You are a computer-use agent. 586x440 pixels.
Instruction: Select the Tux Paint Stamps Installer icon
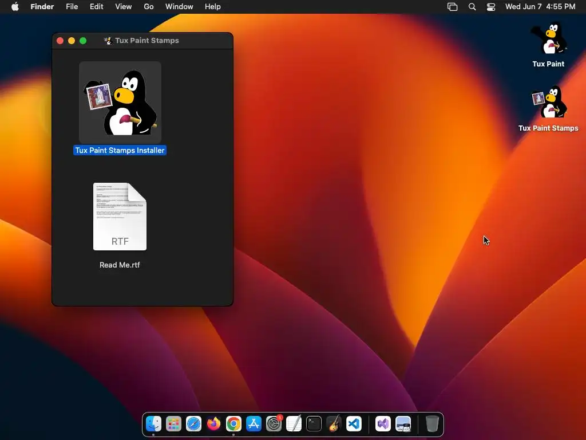coord(120,102)
